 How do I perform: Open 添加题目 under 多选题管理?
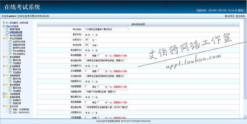[17, 72]
